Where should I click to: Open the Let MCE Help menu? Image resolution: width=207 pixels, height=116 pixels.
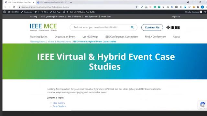(x=90, y=37)
